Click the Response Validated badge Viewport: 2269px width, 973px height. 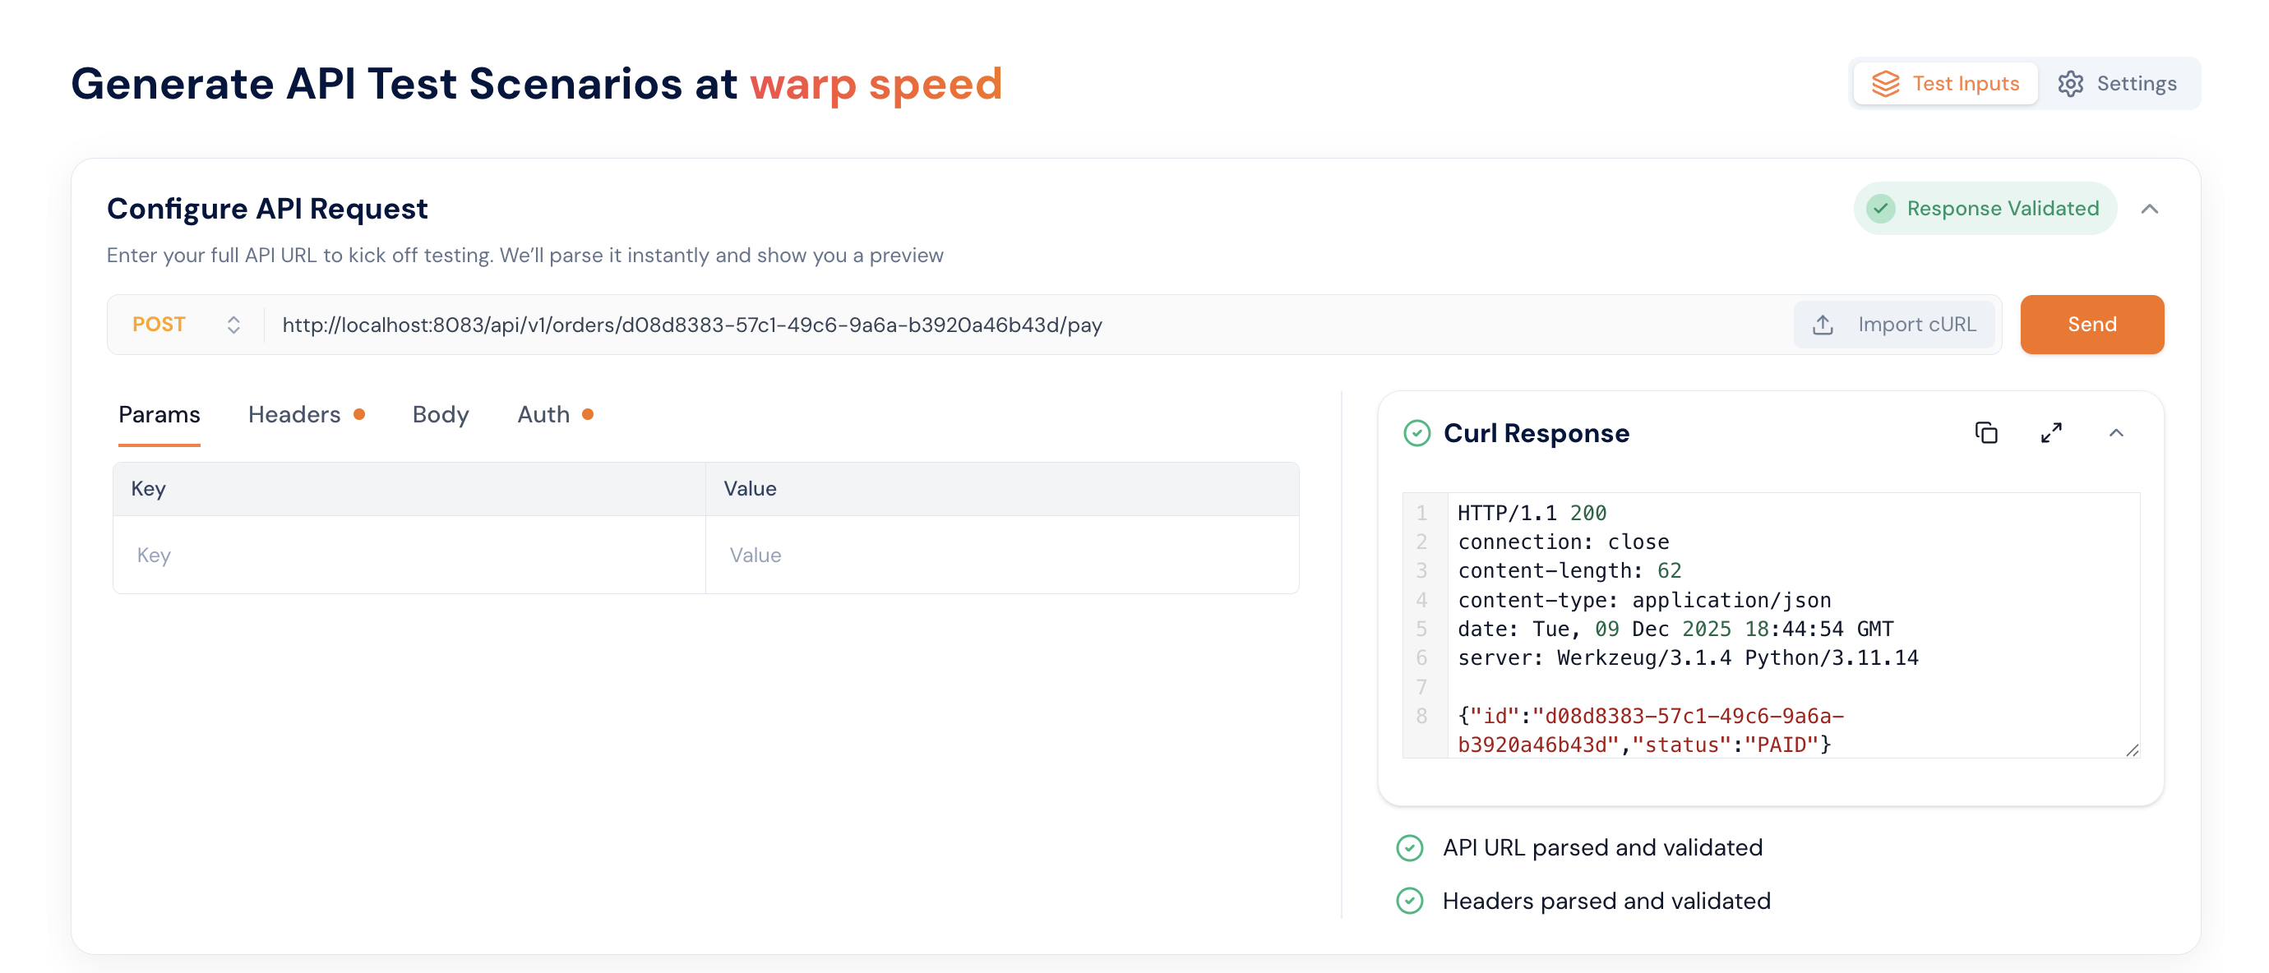point(1985,209)
